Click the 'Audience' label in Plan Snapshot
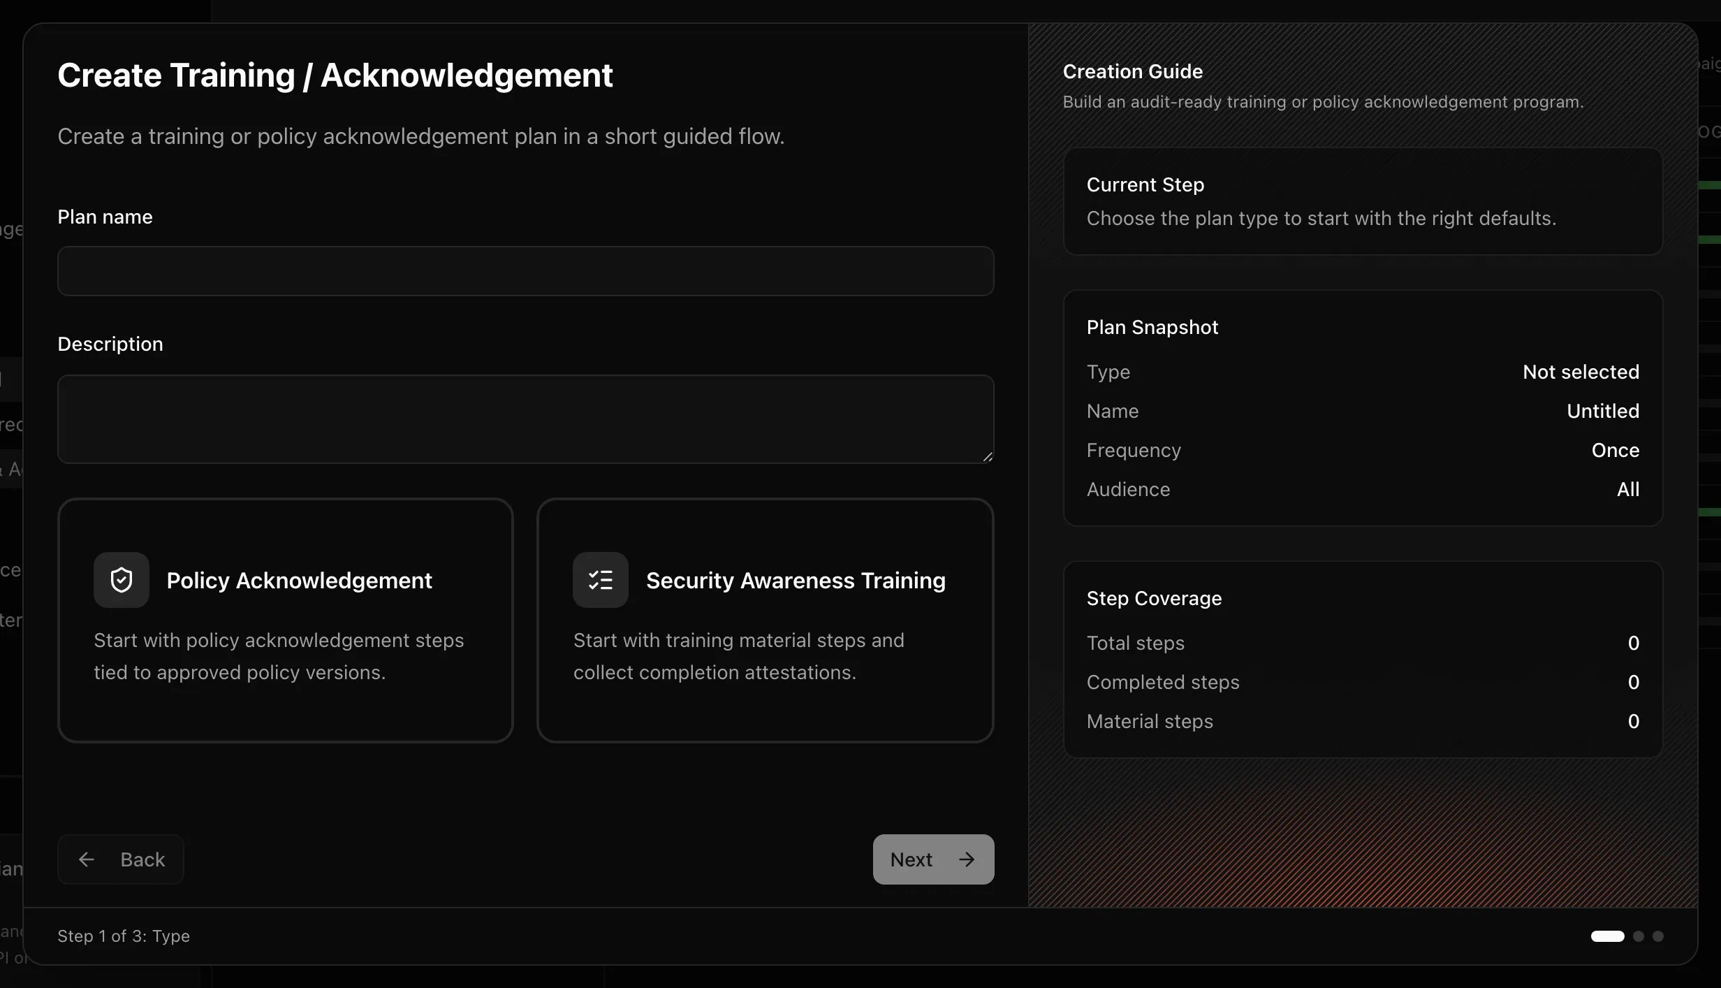Viewport: 1721px width, 988px height. point(1128,489)
